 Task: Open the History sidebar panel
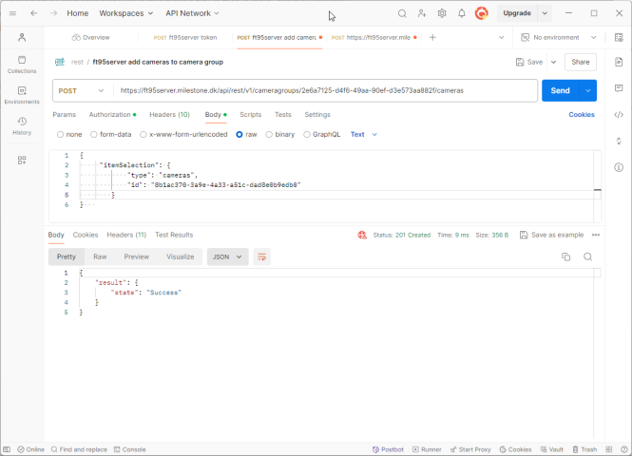[x=21, y=124]
